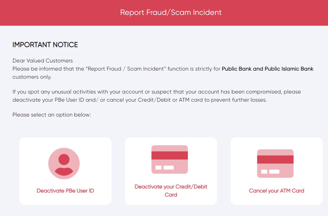Click the card image above Deactivate your Credit/Debit Card
Screen dimensions: 328x216
point(170,159)
